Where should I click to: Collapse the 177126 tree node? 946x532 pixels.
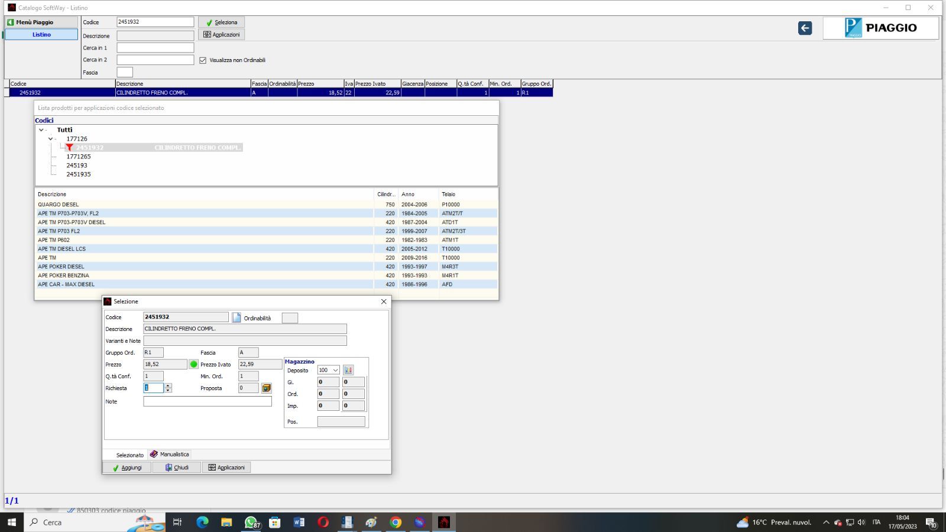coord(50,139)
